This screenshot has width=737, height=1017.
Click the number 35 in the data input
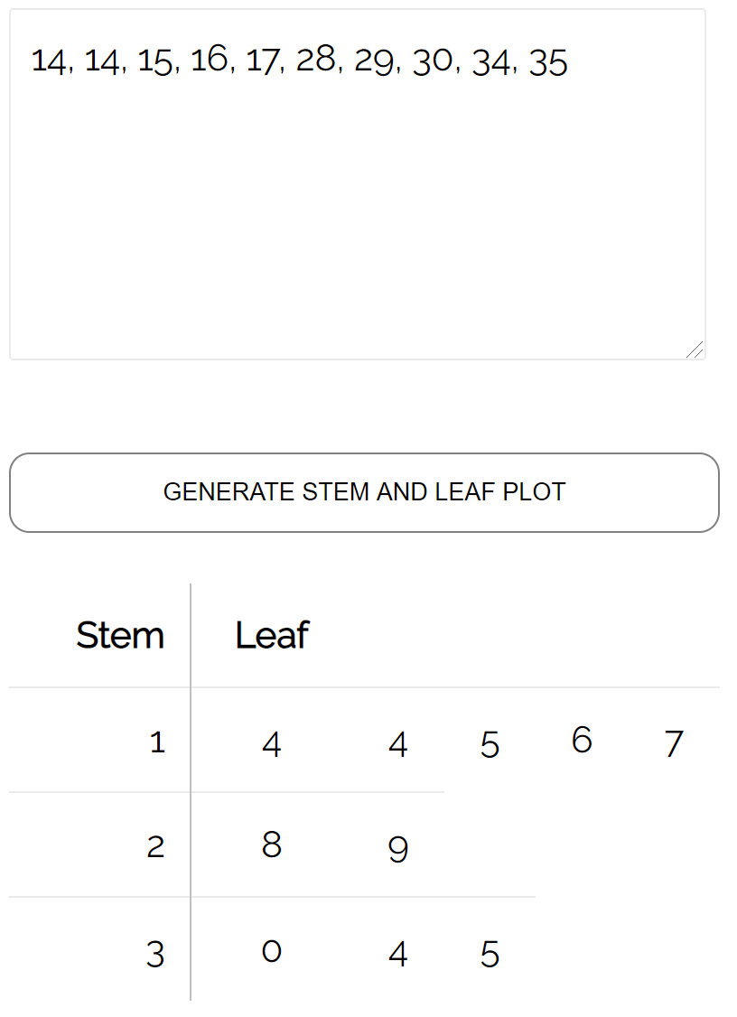(548, 62)
